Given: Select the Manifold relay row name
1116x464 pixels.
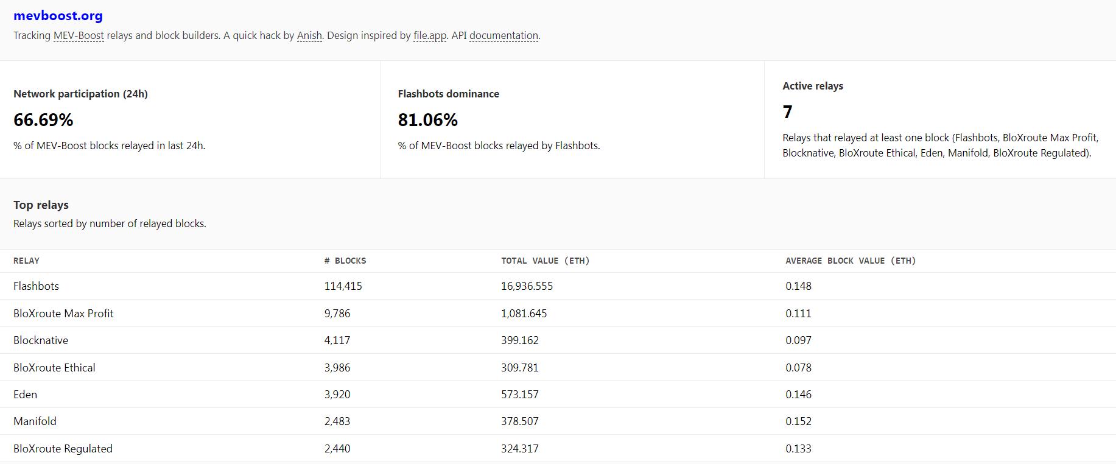Looking at the screenshot, I should click(35, 421).
